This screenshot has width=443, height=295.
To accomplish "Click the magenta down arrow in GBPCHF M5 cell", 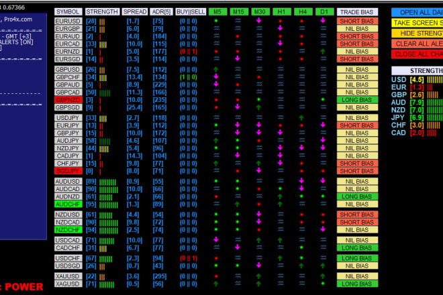I will (216, 77).
